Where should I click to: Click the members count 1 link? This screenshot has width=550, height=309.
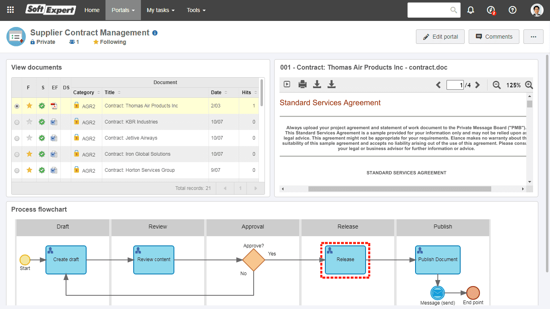coord(74,42)
